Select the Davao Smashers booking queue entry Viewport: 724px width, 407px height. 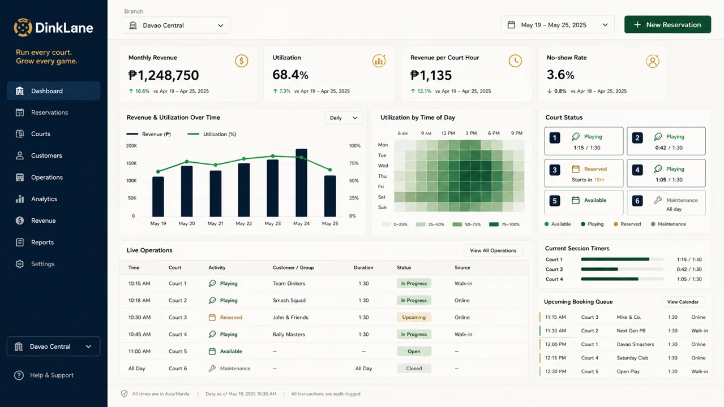click(624, 344)
